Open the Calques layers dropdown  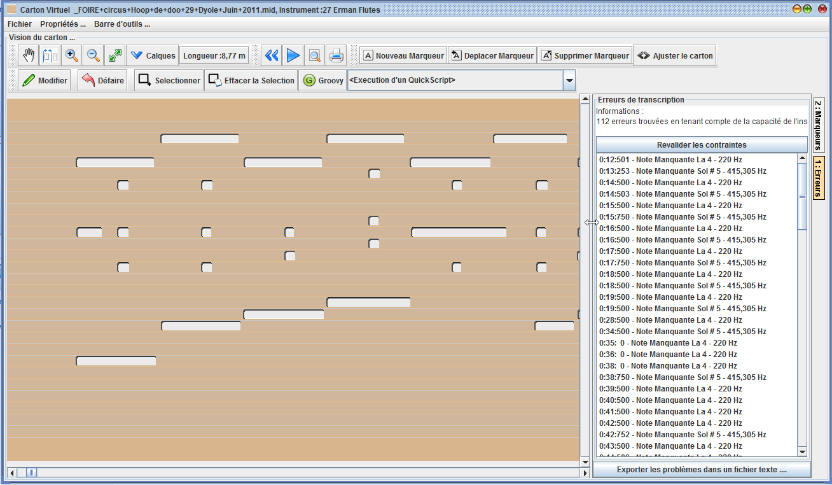pyautogui.click(x=153, y=56)
